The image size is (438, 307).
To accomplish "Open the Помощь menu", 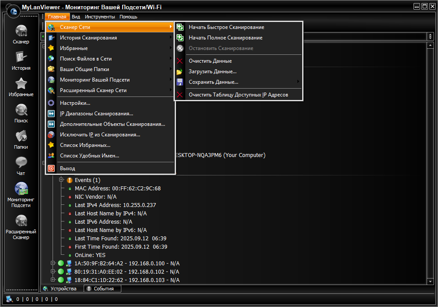I will pos(128,17).
